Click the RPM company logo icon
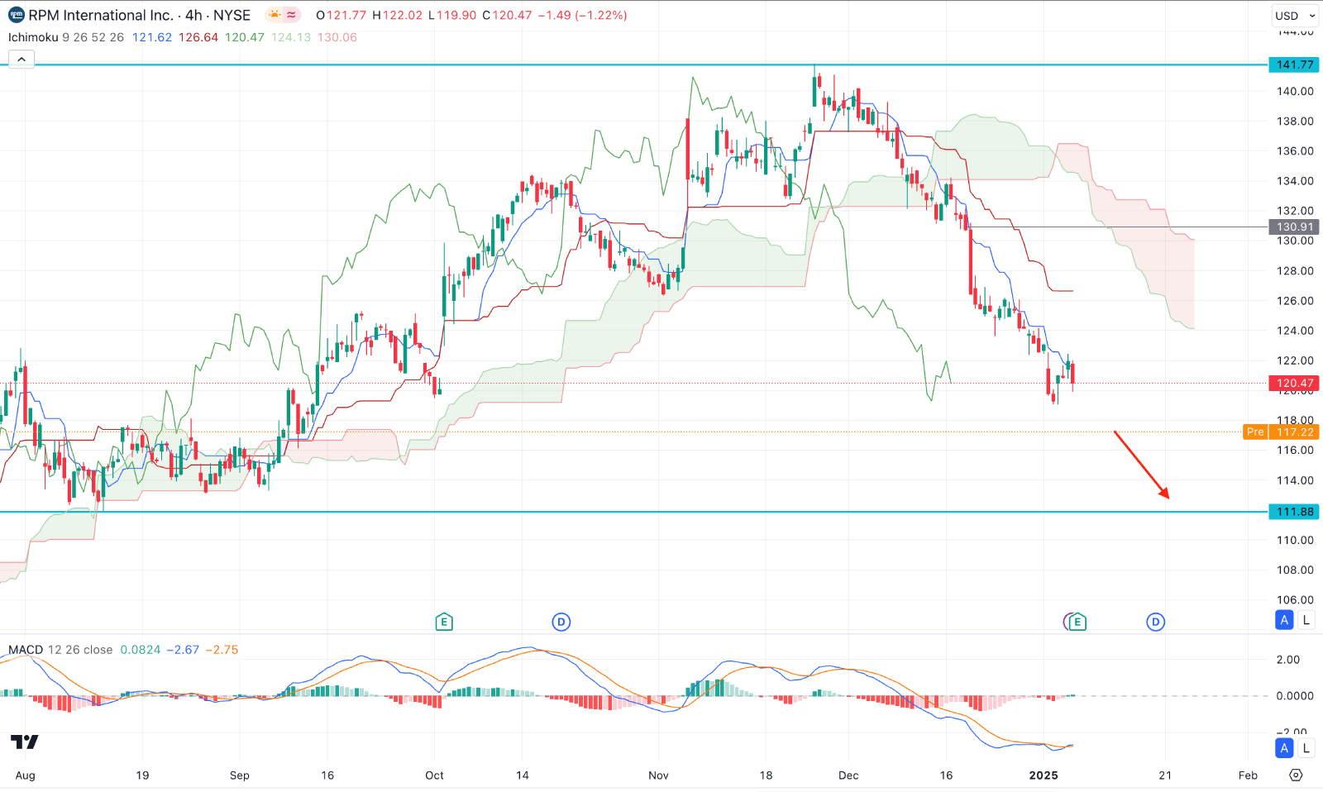The image size is (1323, 792). [x=16, y=15]
